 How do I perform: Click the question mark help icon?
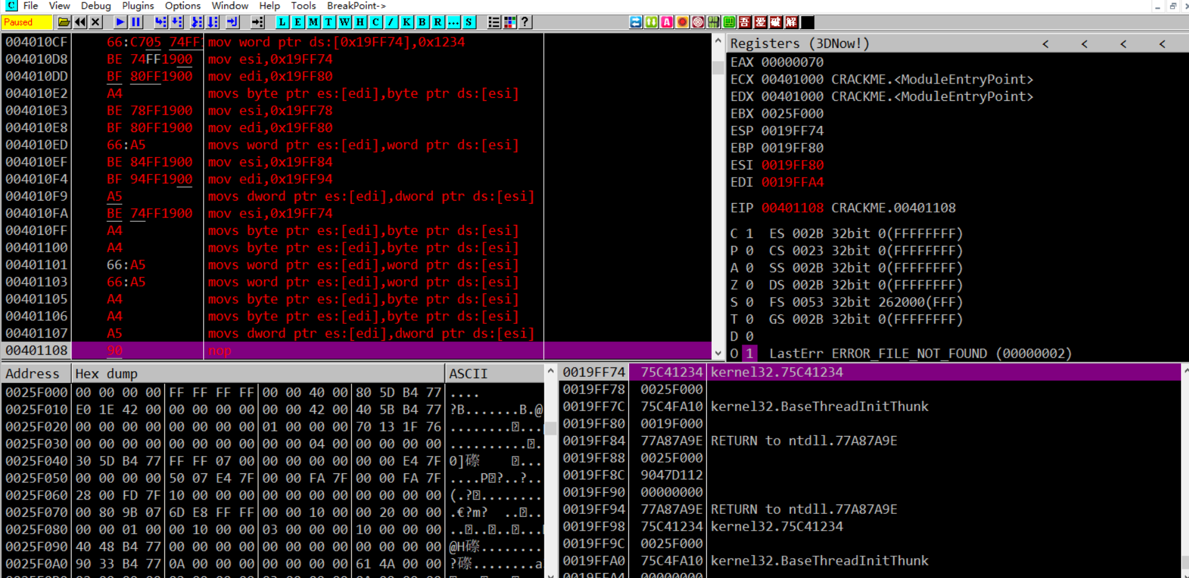pyautogui.click(x=525, y=22)
